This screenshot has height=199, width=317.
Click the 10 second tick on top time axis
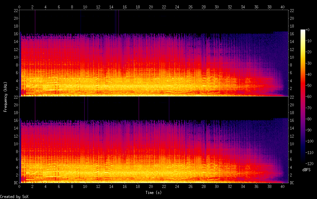(x=85, y=7)
